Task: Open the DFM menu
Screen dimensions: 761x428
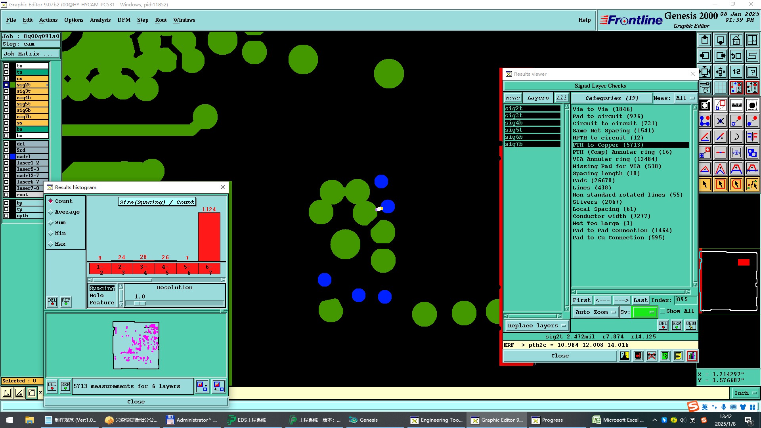Action: coord(124,20)
